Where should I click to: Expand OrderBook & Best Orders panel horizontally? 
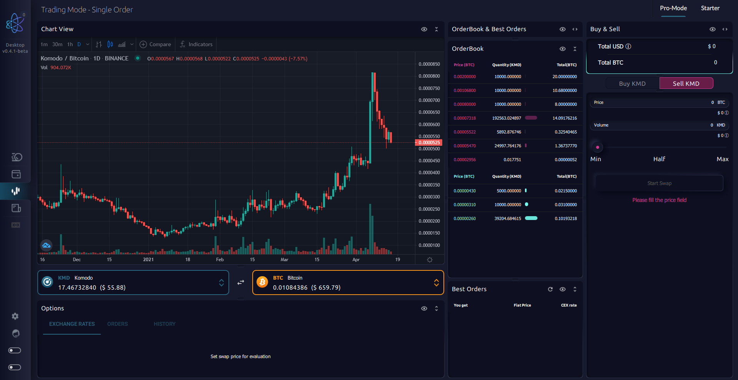click(575, 29)
